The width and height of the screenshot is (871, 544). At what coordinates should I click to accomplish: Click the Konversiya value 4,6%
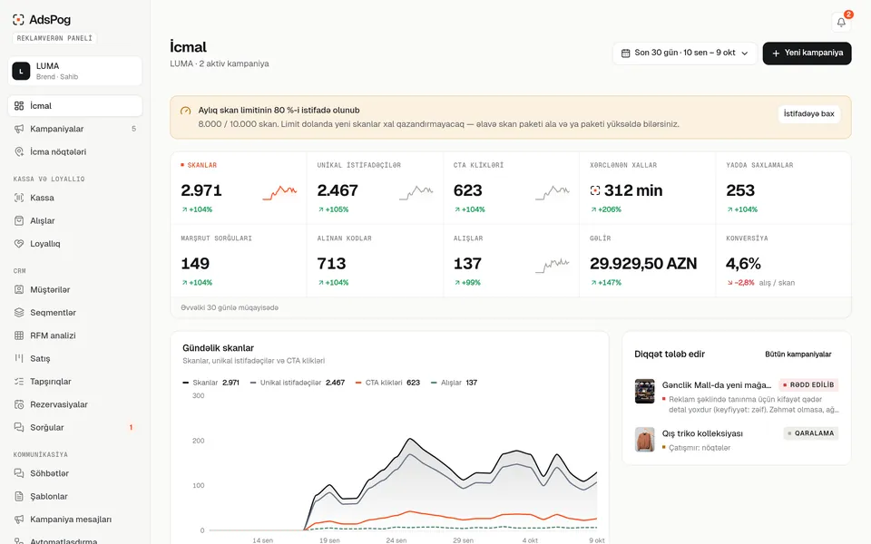(x=743, y=264)
